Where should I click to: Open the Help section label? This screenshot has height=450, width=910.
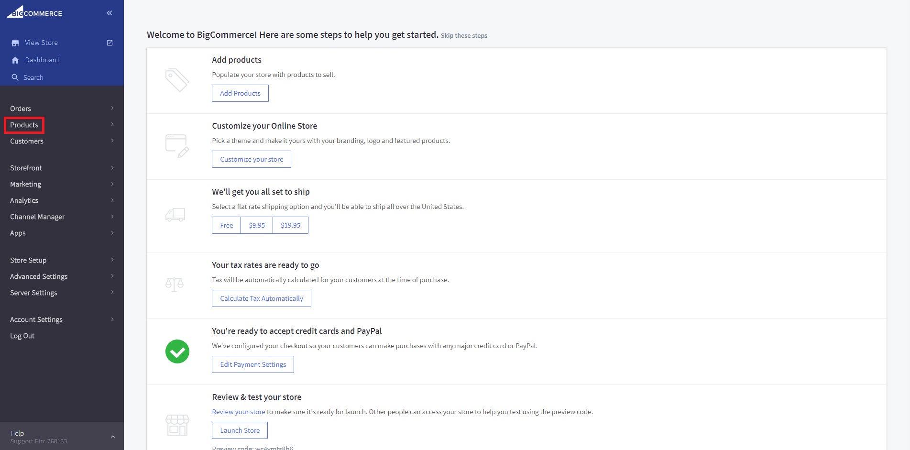point(17,433)
